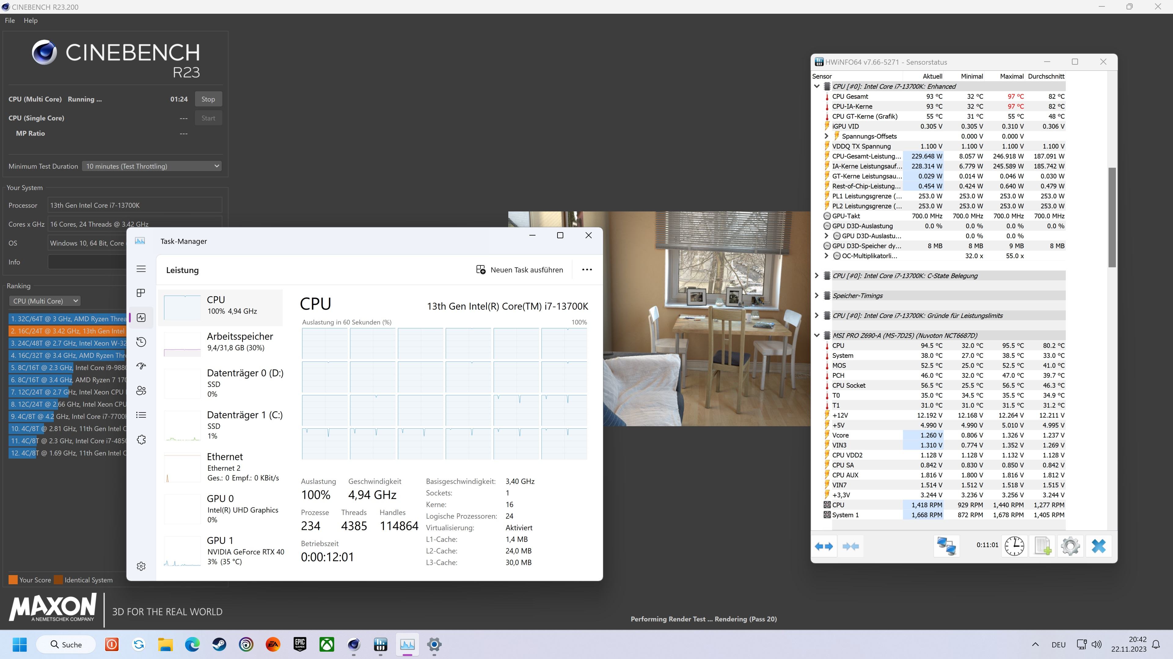Open the Help menu in Cinebench

[x=31, y=20]
